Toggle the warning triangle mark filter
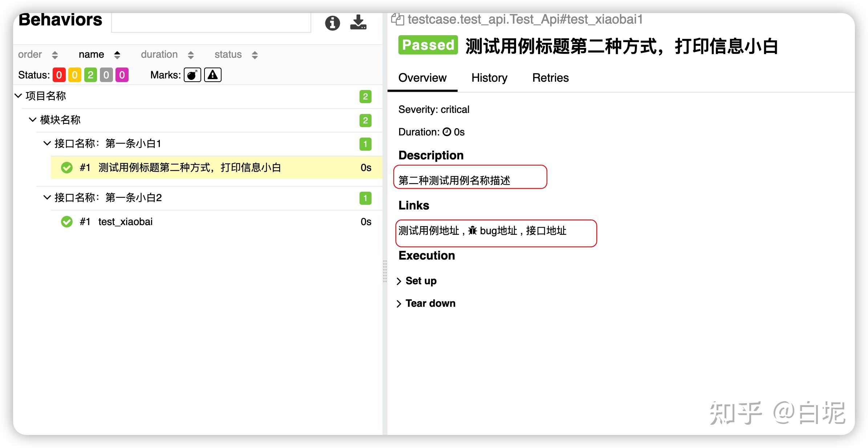 (212, 75)
